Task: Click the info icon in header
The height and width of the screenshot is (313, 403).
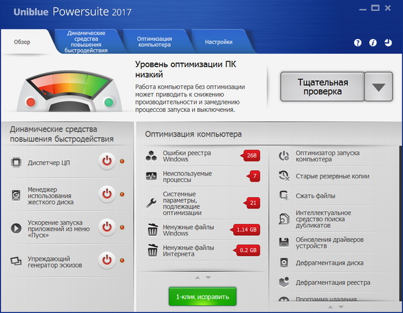Action: (x=373, y=43)
